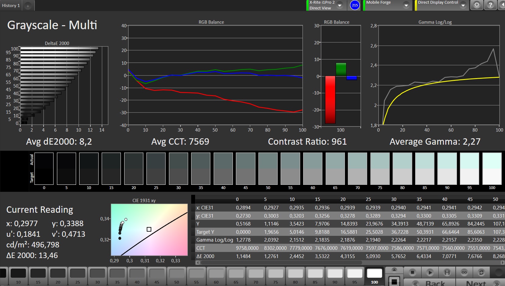Select the 45 grayscale level button
Viewport: 505px width, 286px height.
pos(157,276)
